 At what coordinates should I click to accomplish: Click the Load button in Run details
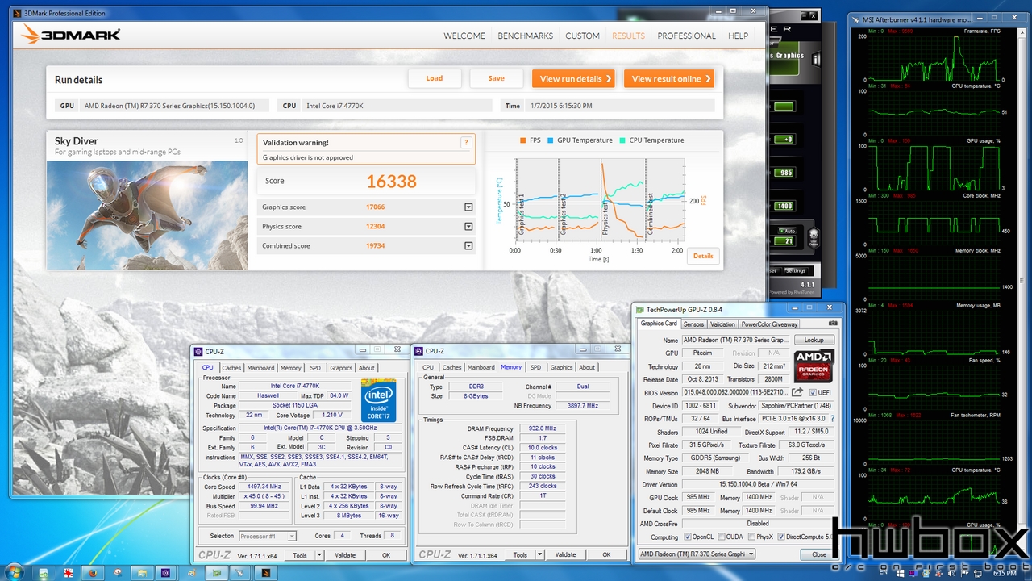click(x=435, y=78)
